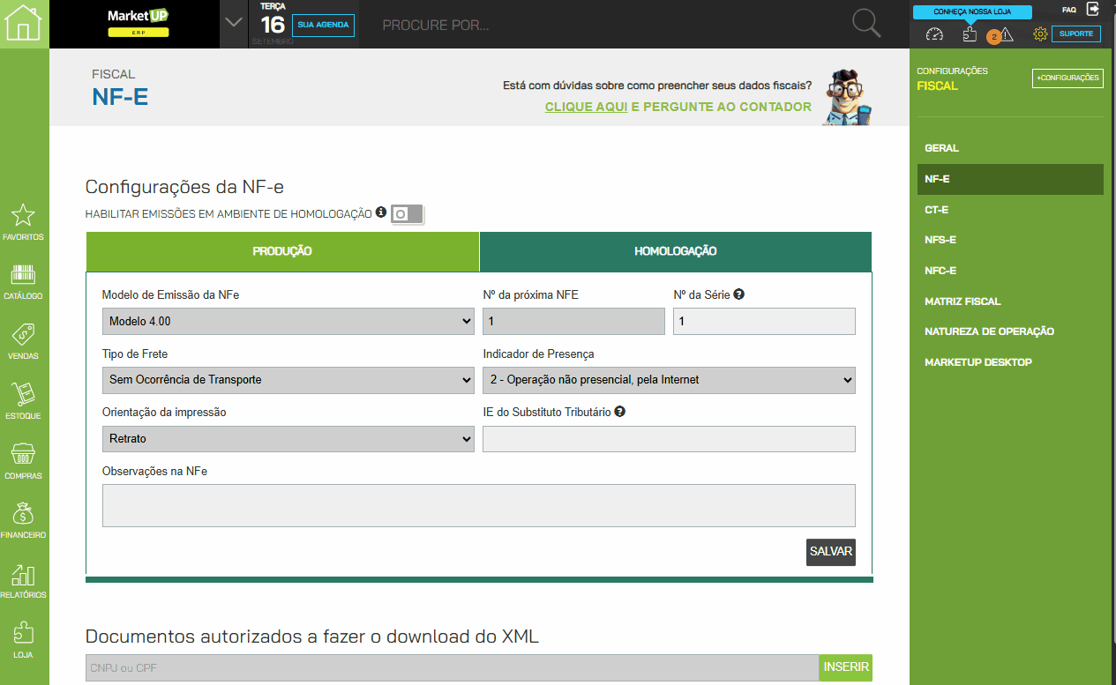Click the Salvar button
Viewport: 1116px width, 685px height.
point(831,552)
